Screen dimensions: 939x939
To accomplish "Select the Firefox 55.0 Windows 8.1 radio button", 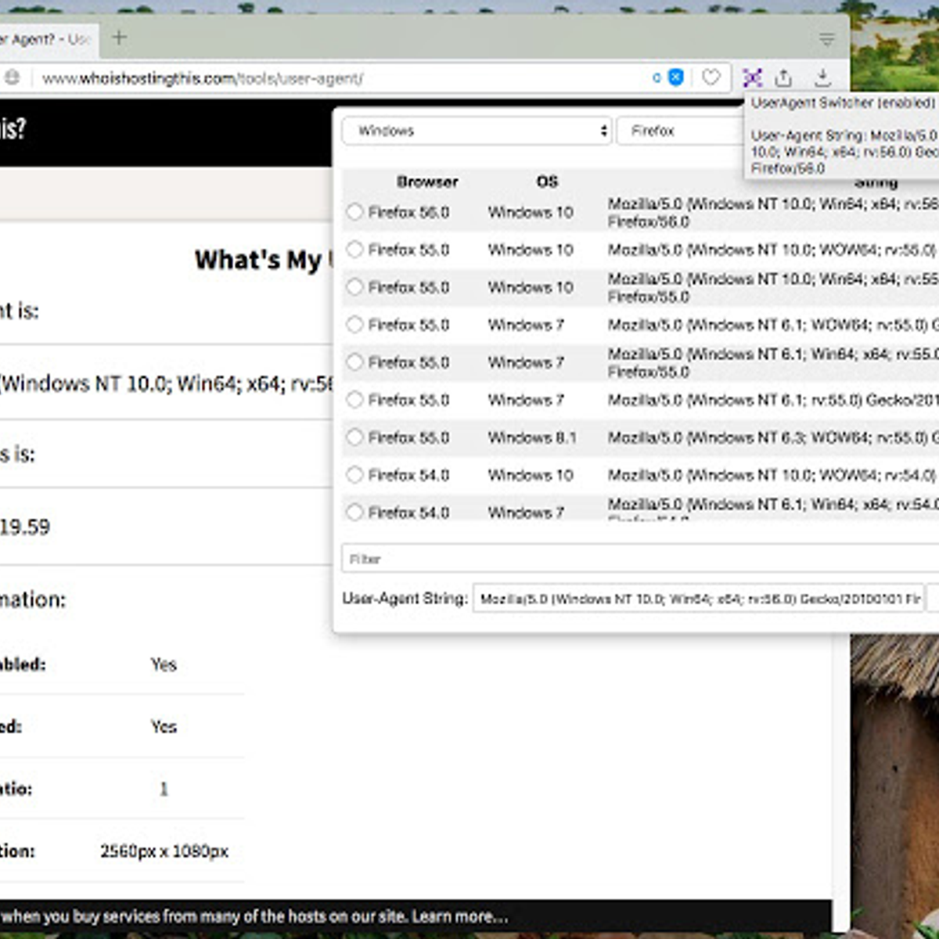I will coord(355,437).
